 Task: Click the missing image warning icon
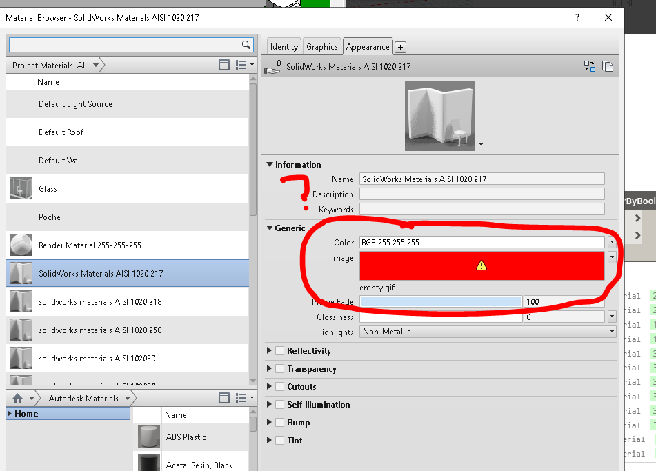481,265
